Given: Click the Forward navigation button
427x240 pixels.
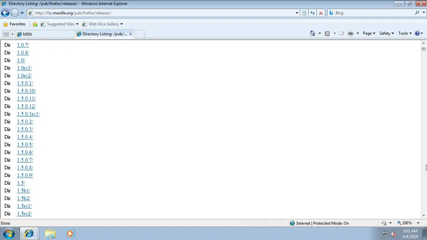Looking at the screenshot, I should pos(15,13).
